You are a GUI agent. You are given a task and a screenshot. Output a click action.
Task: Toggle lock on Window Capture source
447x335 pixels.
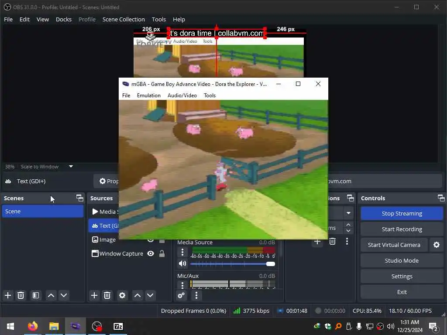pyautogui.click(x=162, y=253)
